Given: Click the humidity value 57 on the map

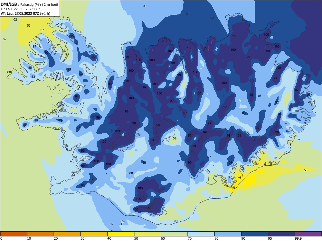Looking at the screenshot, I should coord(42,30).
